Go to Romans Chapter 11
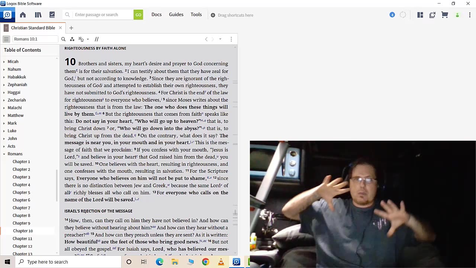This screenshot has height=268, width=476. click(22, 239)
